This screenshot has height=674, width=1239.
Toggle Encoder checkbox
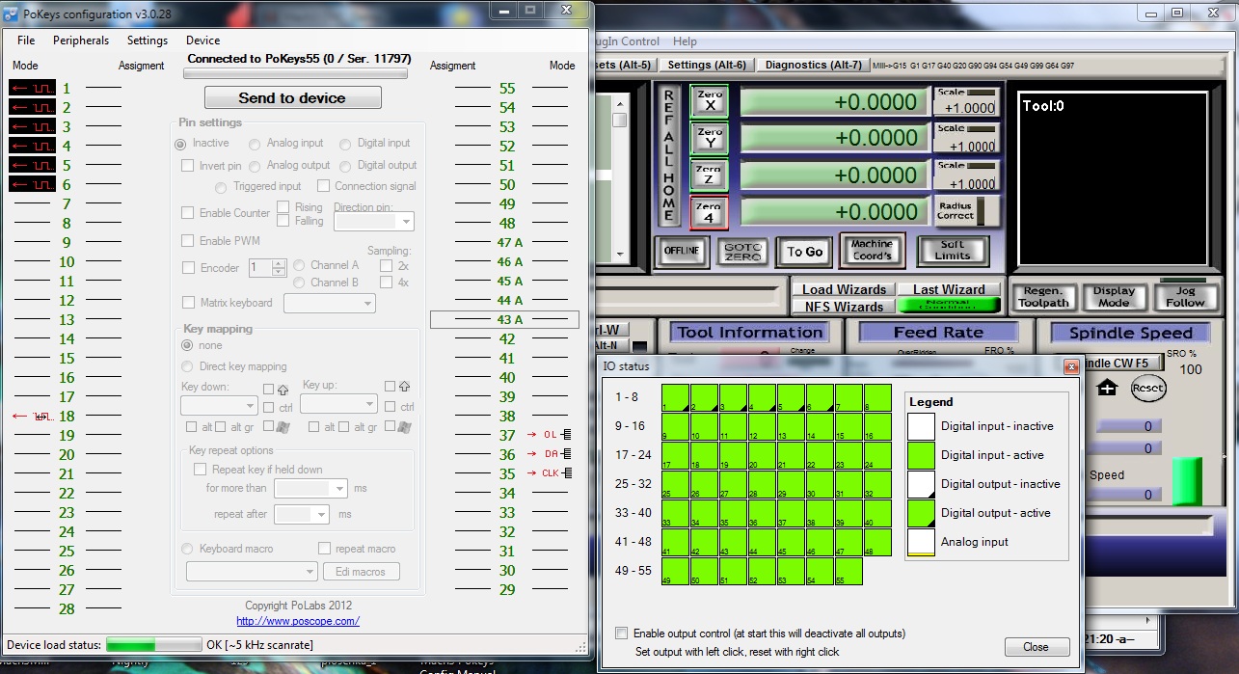coord(189,268)
